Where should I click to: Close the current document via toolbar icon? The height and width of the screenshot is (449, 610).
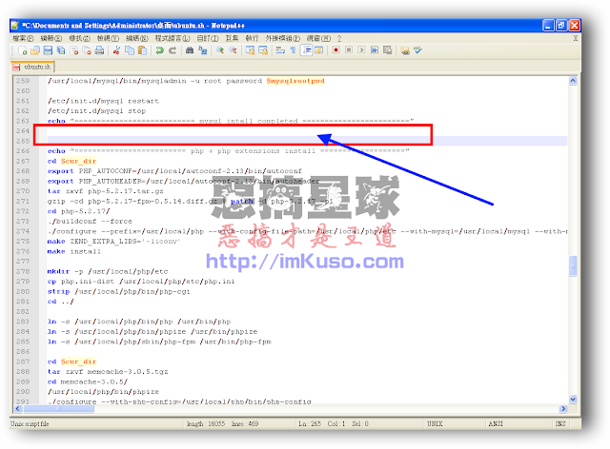click(74, 50)
